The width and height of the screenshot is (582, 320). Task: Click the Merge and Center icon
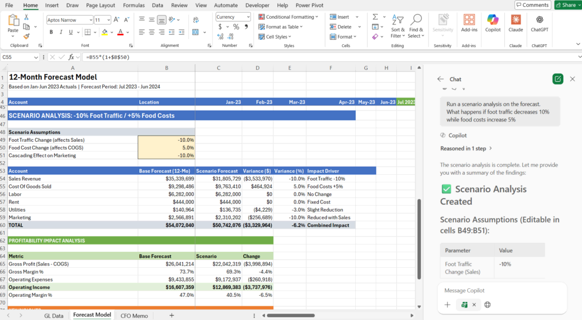click(x=196, y=32)
